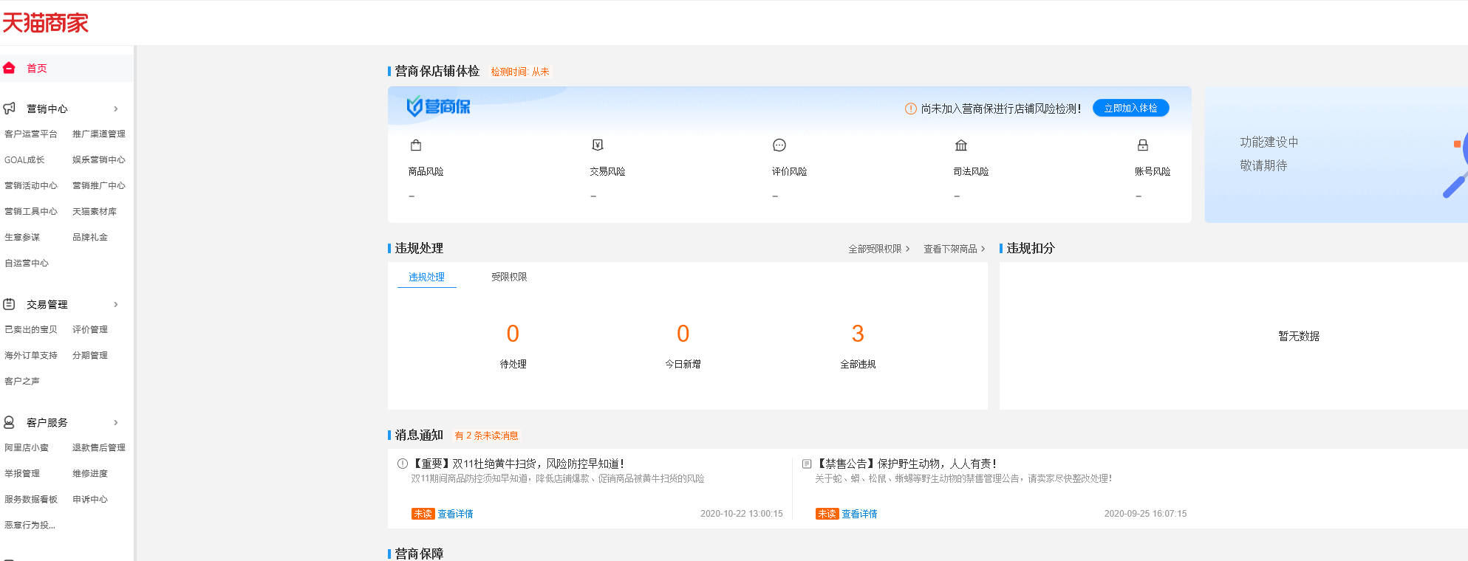Open 客户之声 in the sidebar
Screen dimensions: 1468x561
(x=22, y=381)
